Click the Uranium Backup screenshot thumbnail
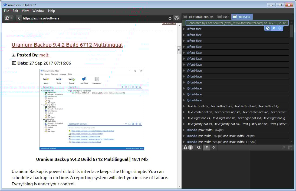 click(x=92, y=109)
